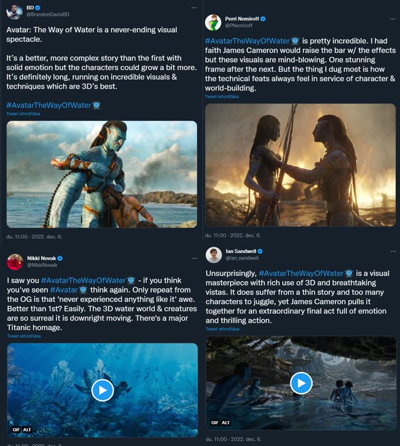Show ALT text on Ian Sandwell's GIF
The width and height of the screenshot is (400, 446).
[x=226, y=422]
